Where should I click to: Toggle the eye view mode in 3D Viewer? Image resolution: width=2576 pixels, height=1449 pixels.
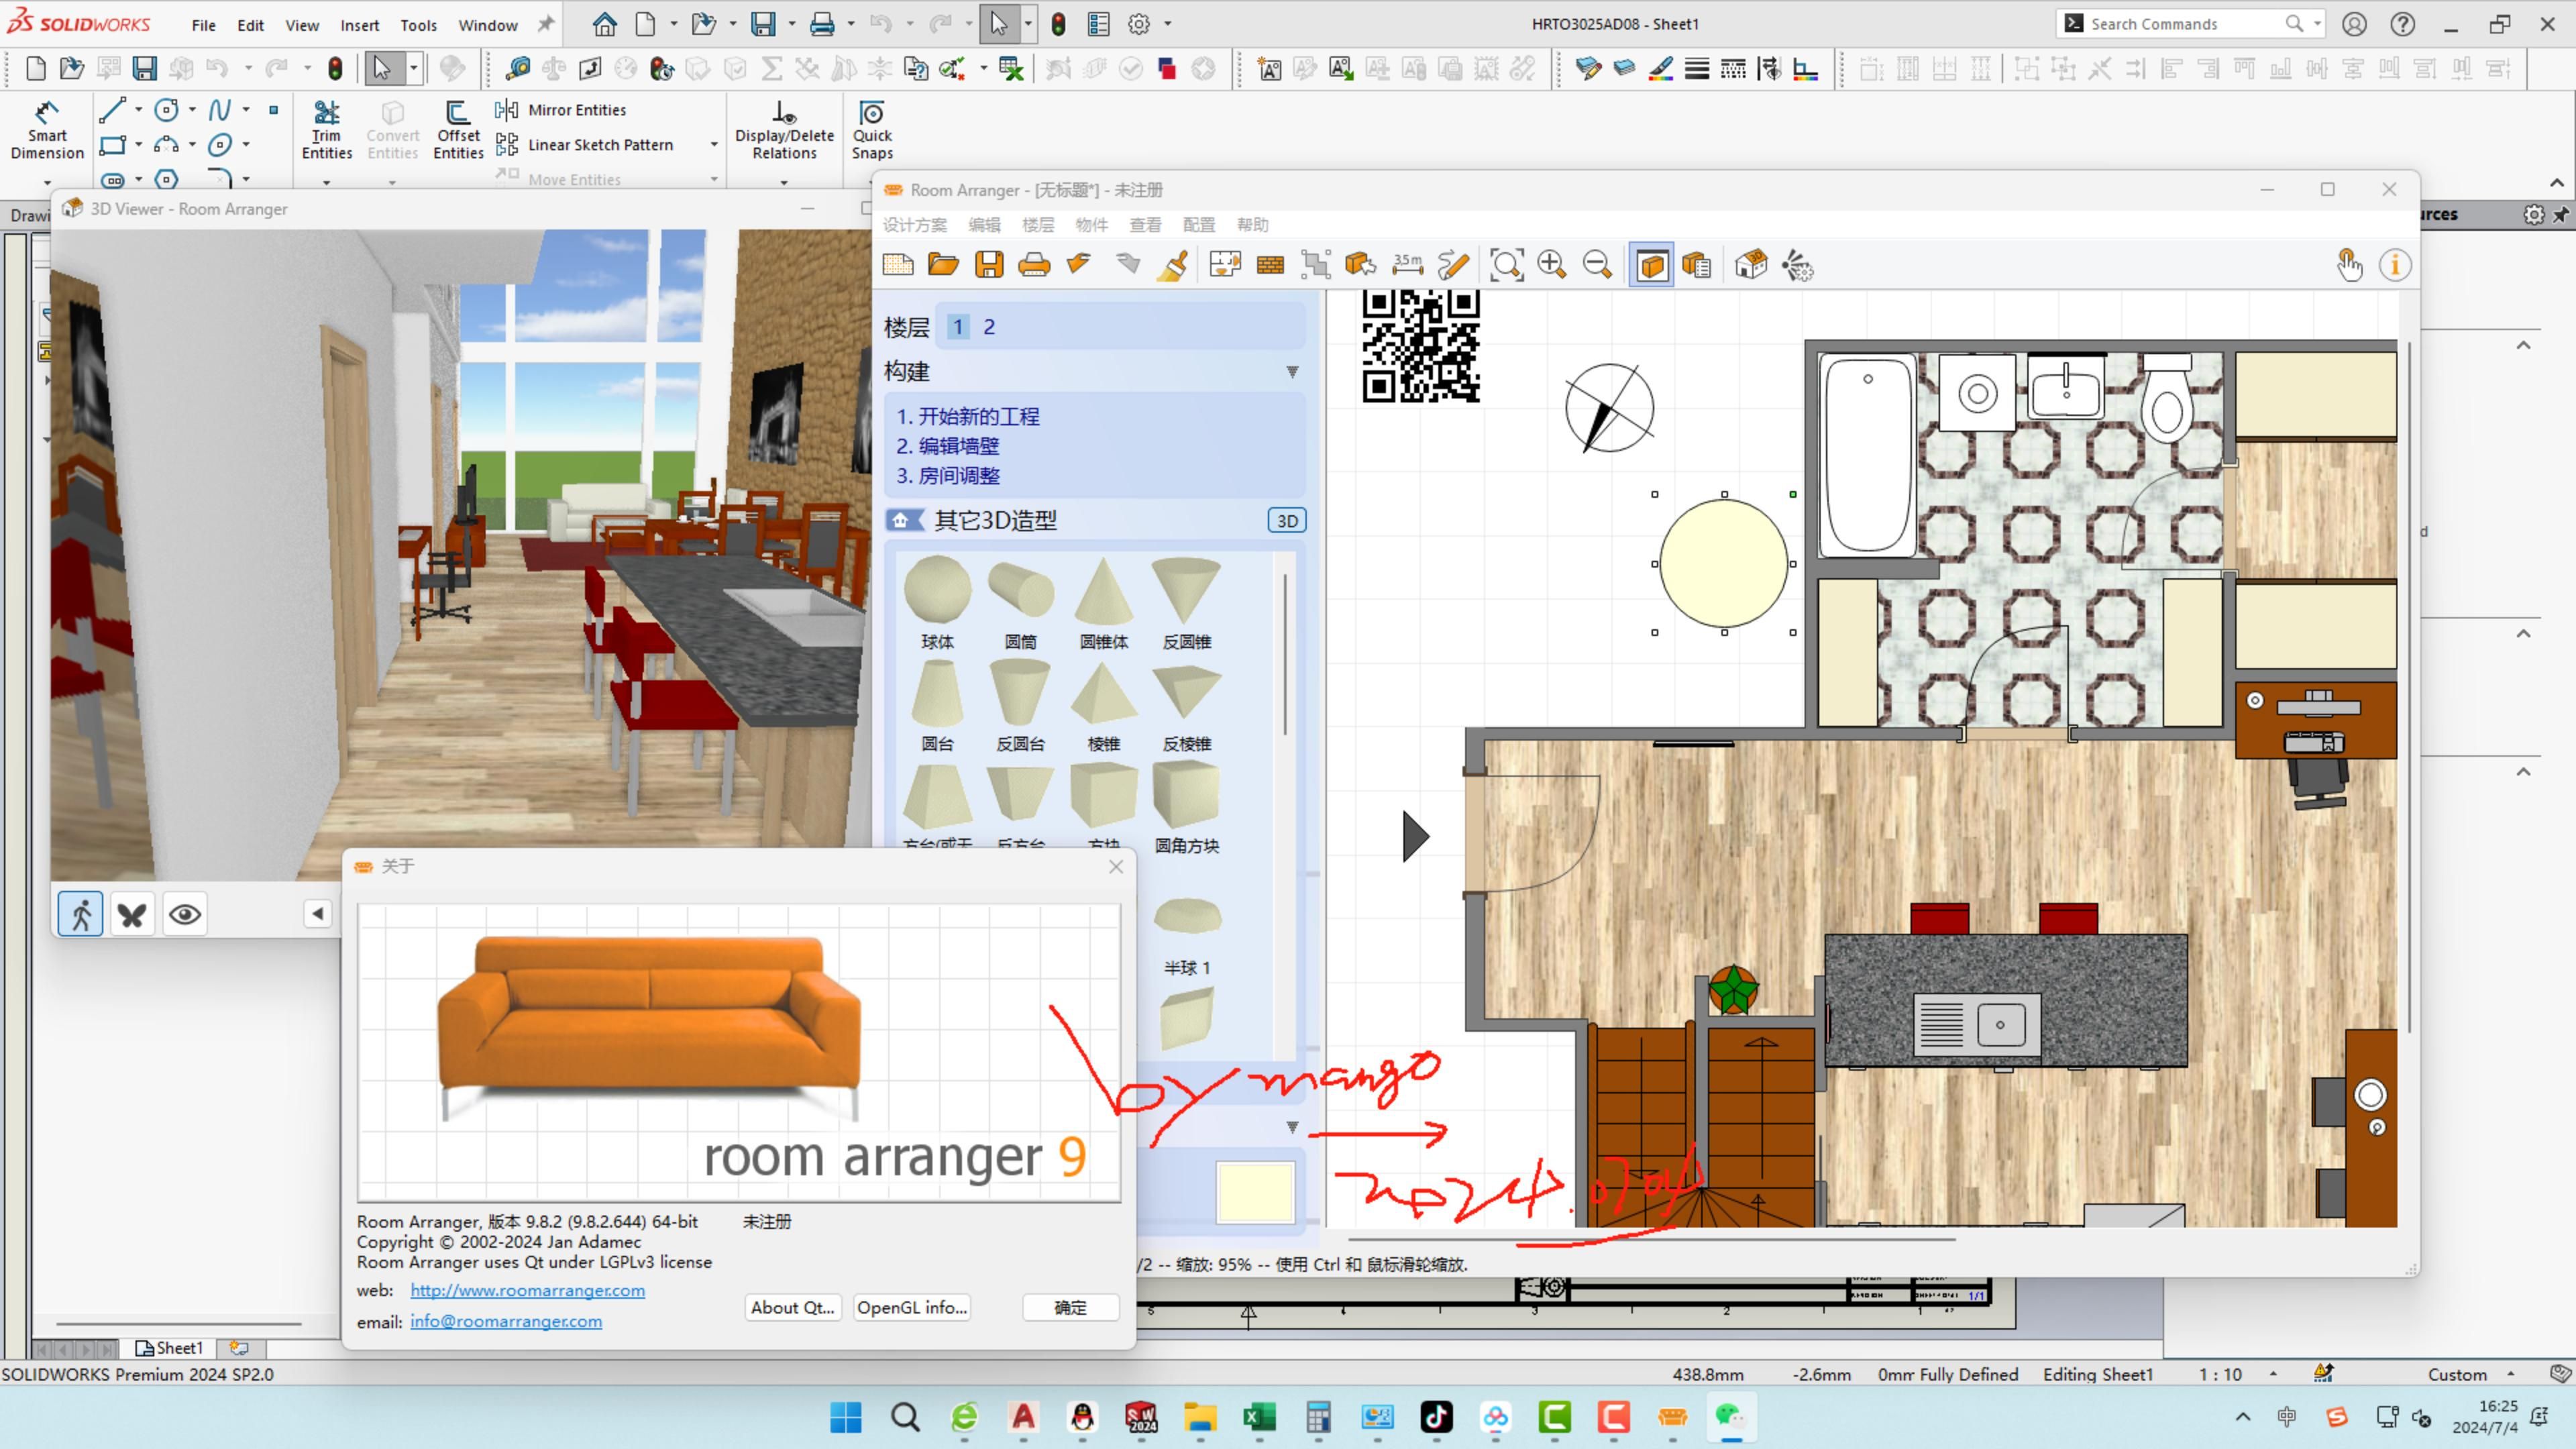point(184,913)
